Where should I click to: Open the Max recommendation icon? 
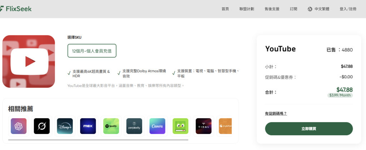coord(88,126)
